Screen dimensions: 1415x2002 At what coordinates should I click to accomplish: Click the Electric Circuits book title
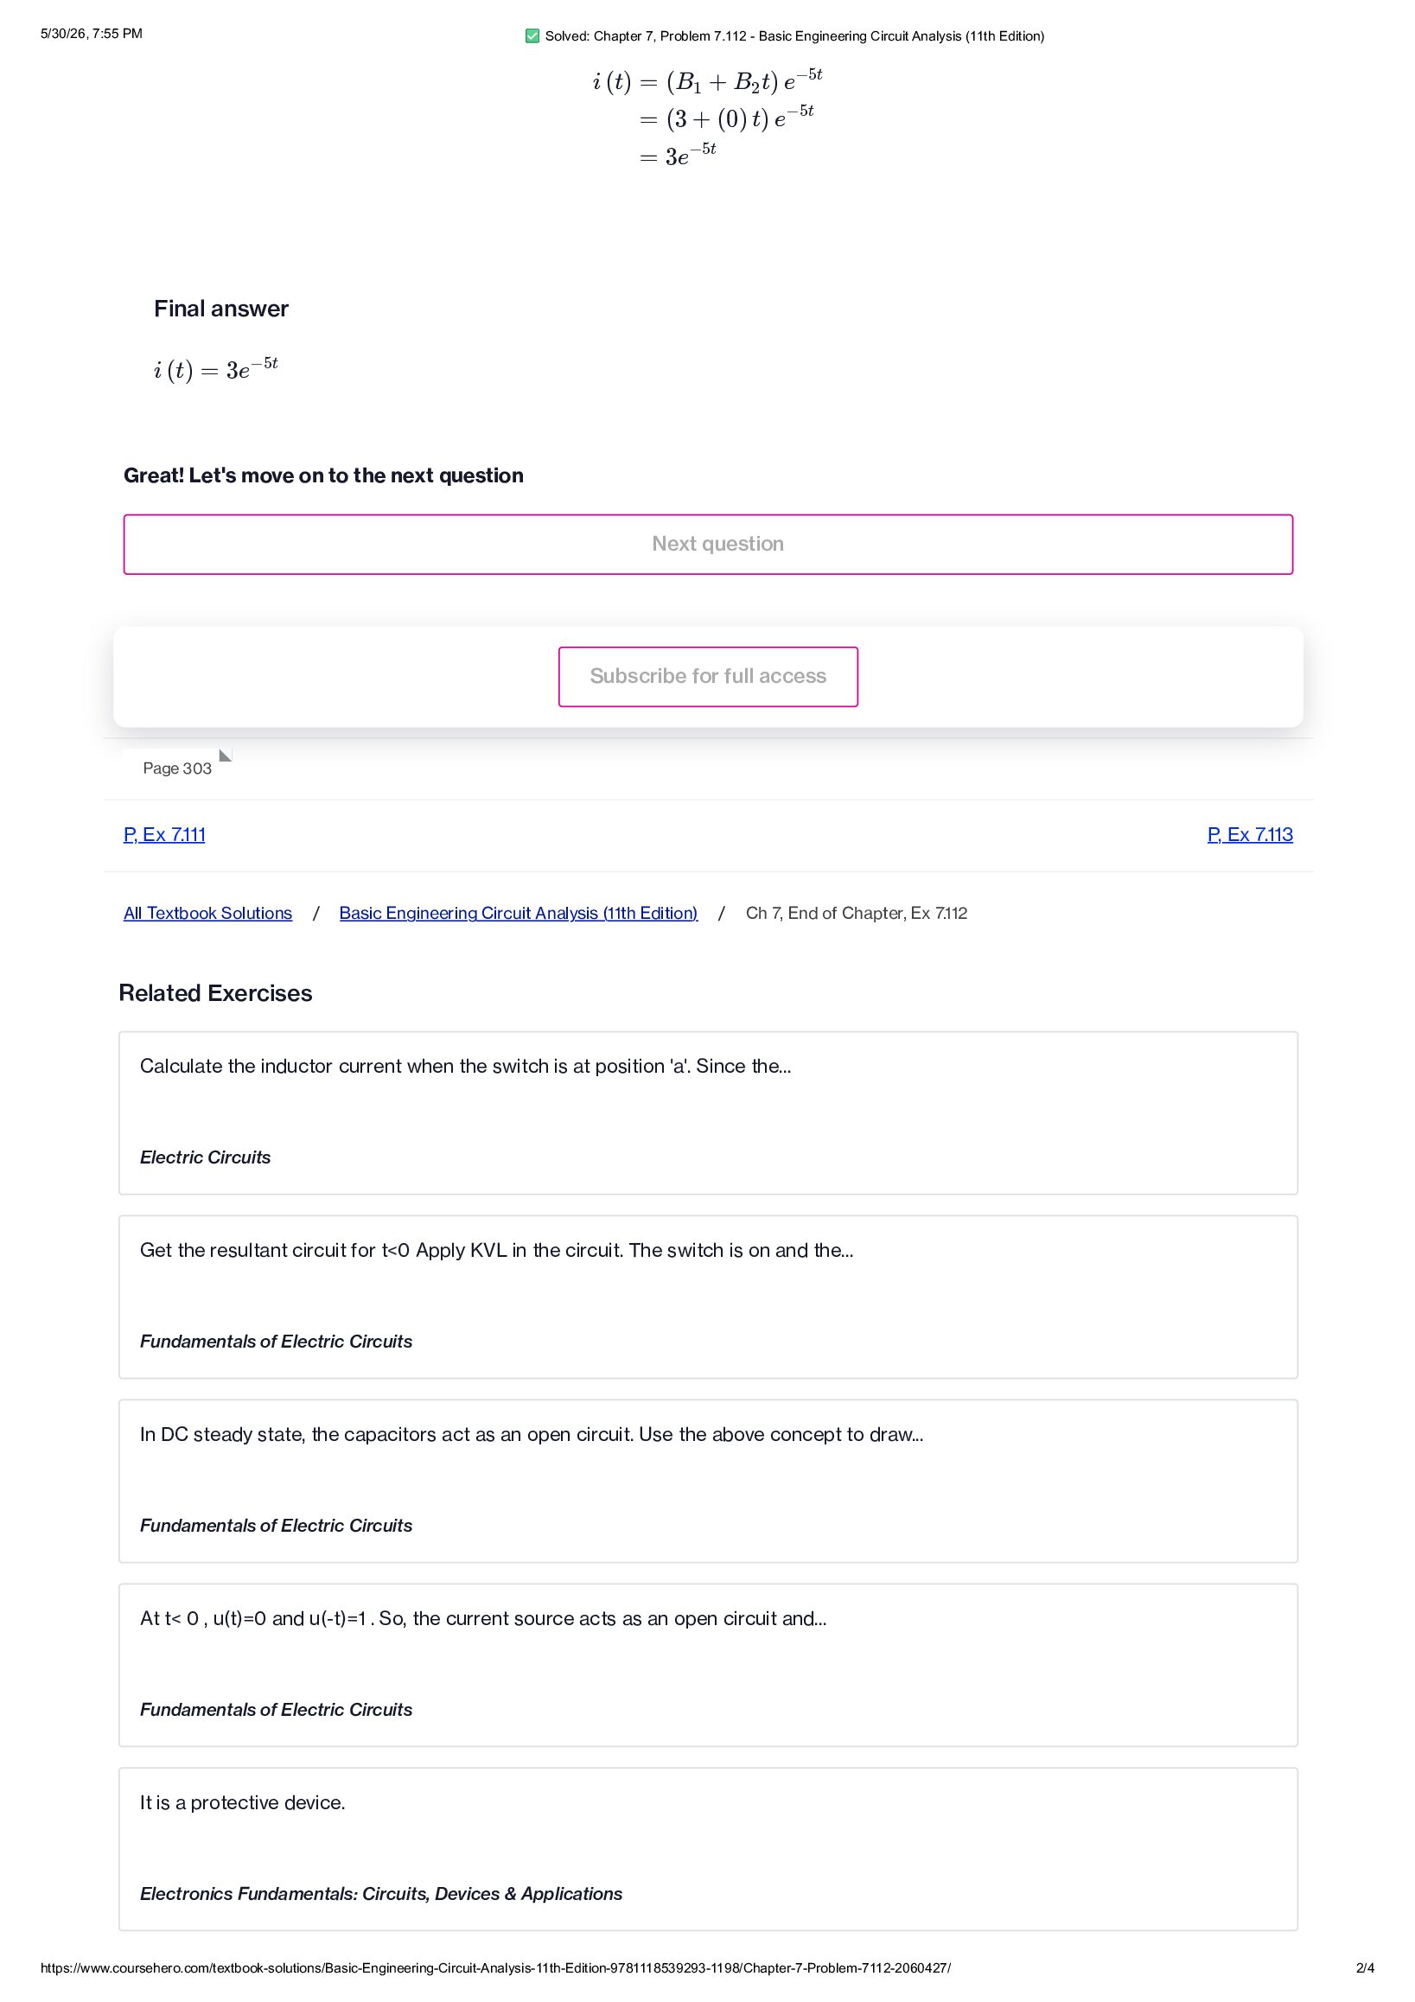(x=205, y=1157)
